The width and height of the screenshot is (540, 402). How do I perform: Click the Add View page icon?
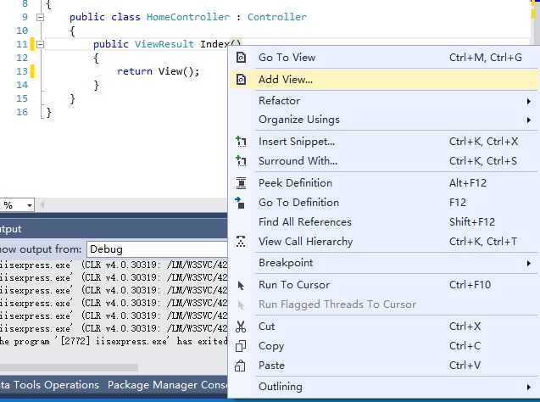coord(241,79)
